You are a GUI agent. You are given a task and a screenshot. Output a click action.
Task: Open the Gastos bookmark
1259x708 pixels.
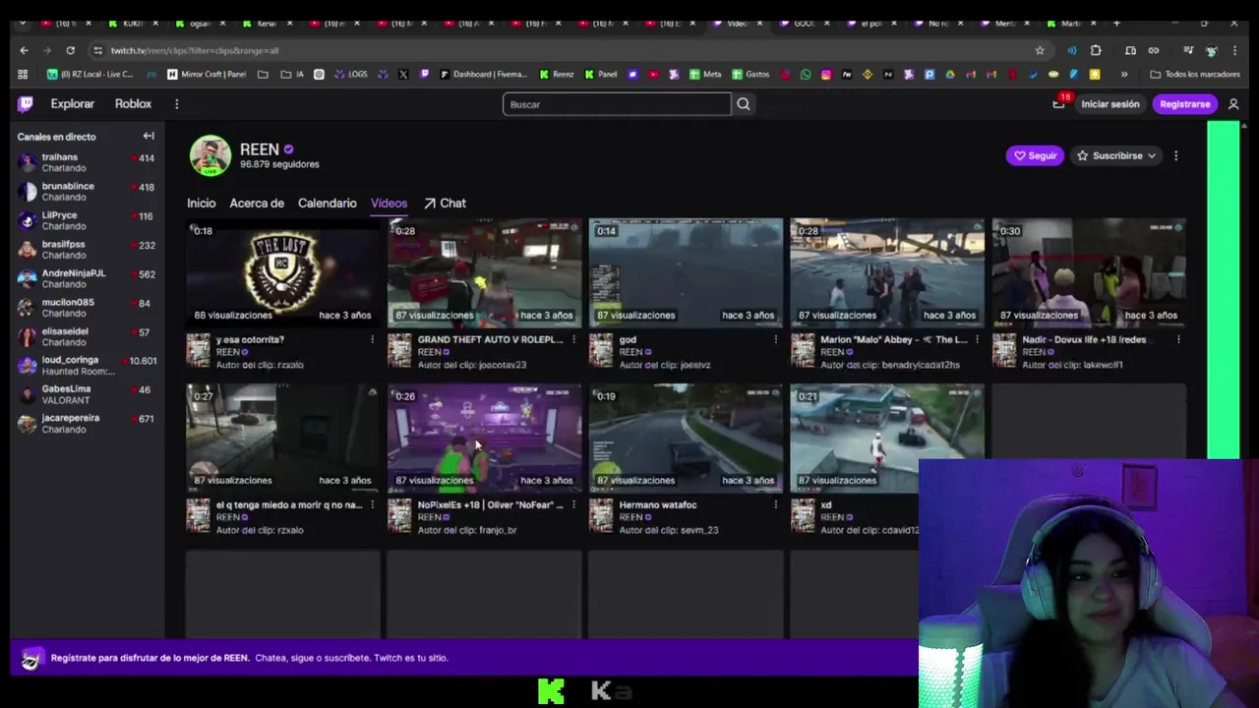pos(749,74)
